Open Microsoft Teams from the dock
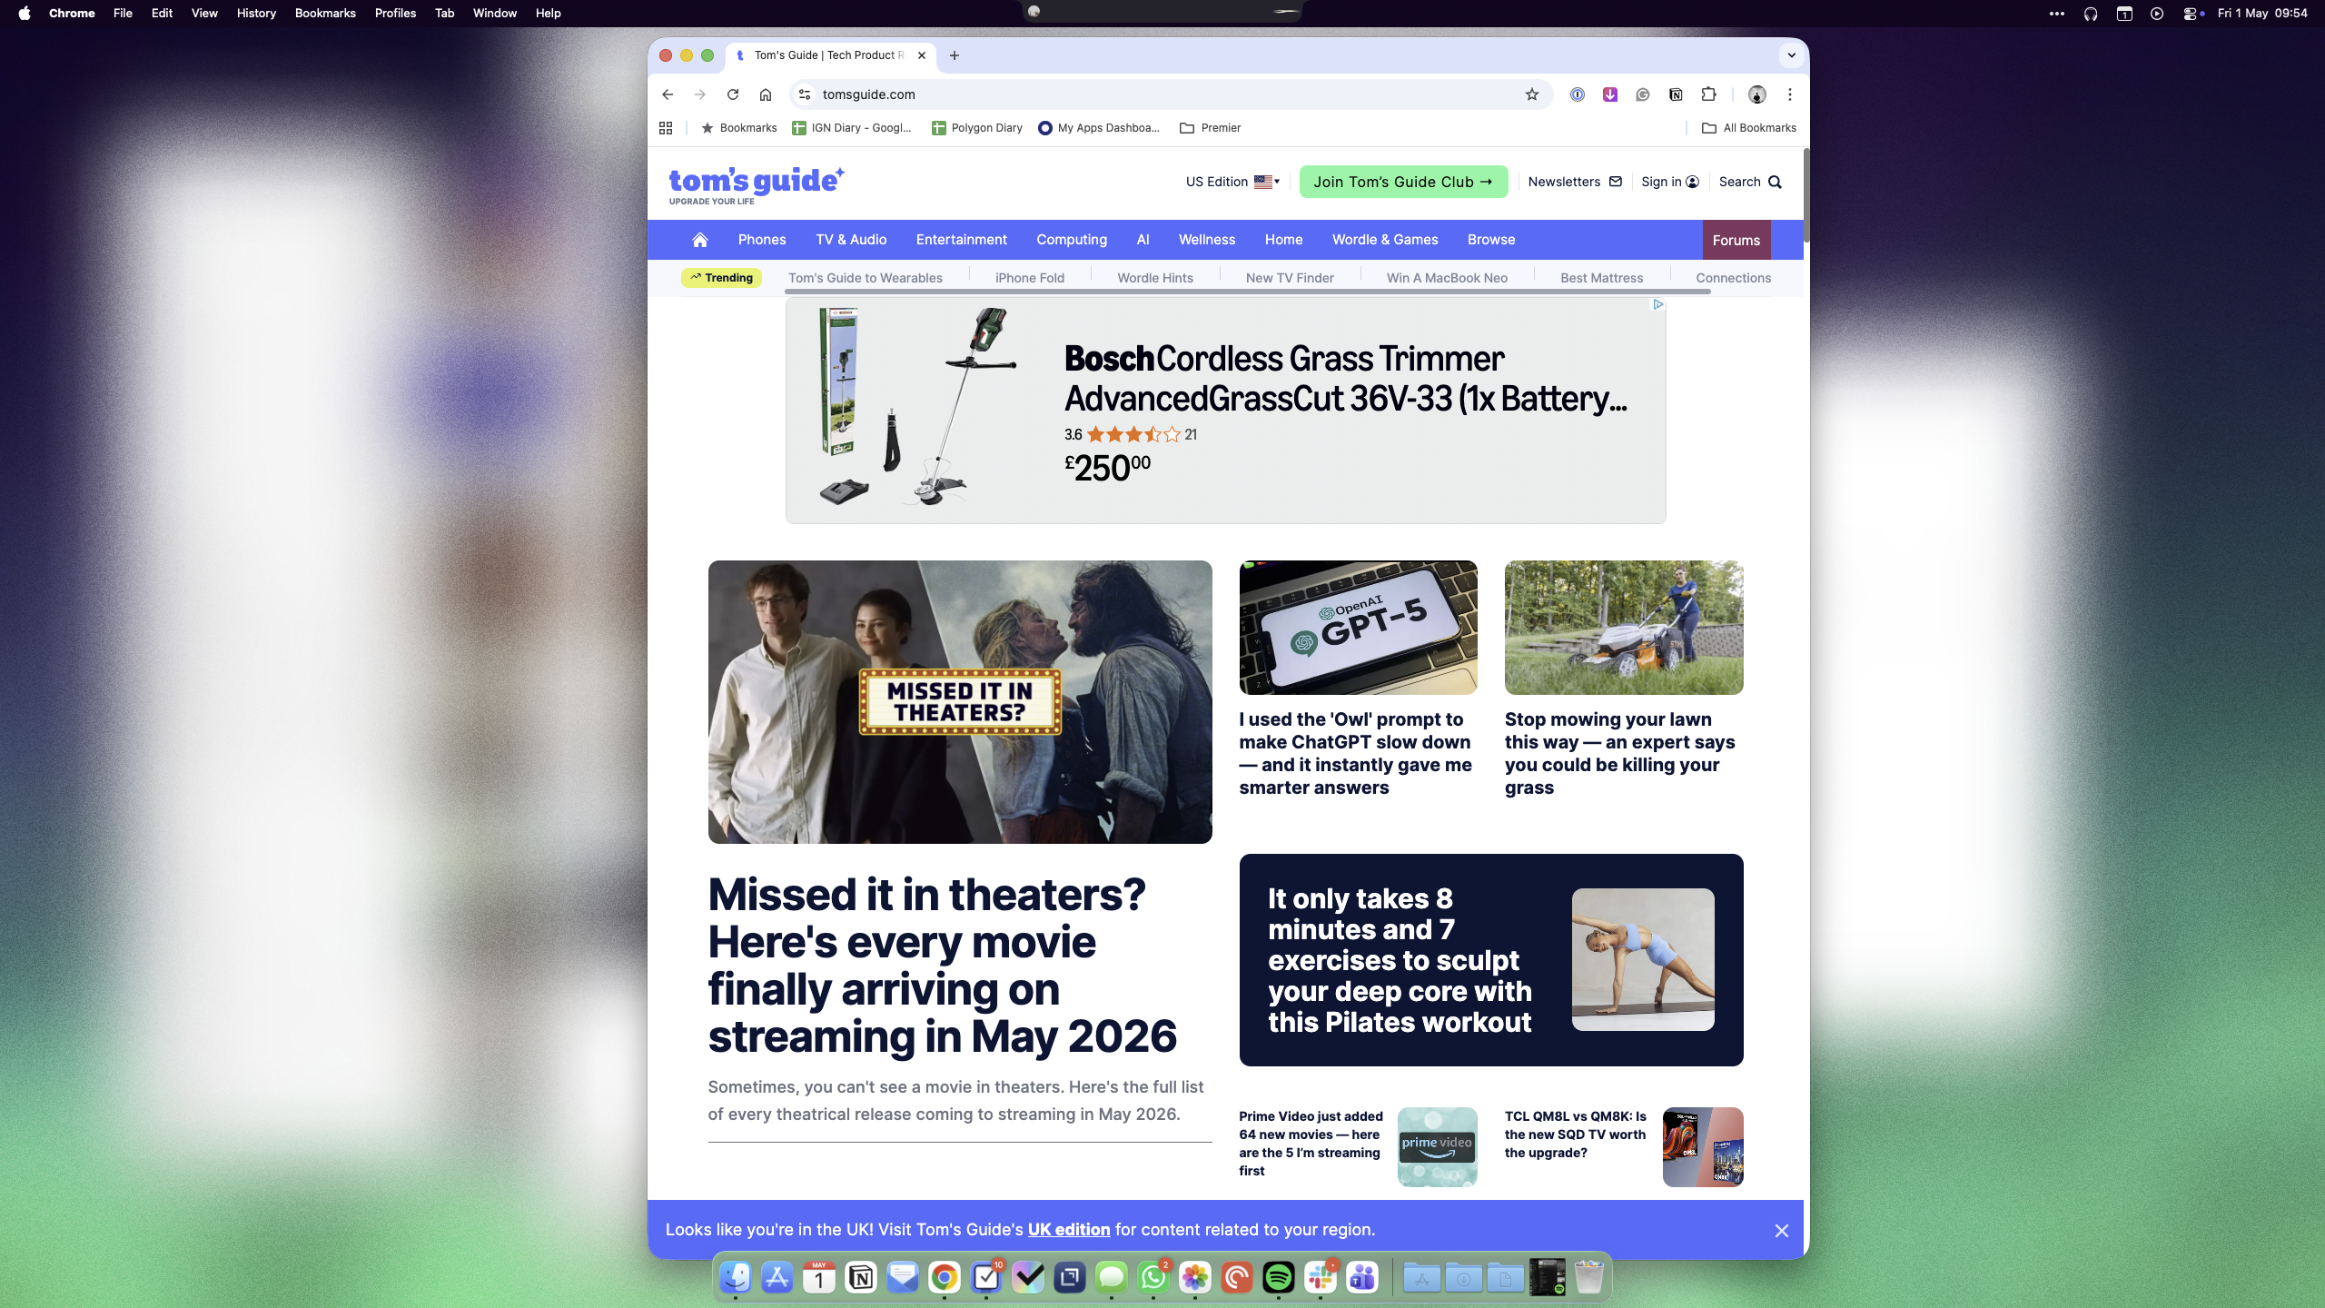Image resolution: width=2325 pixels, height=1308 pixels. point(1362,1278)
